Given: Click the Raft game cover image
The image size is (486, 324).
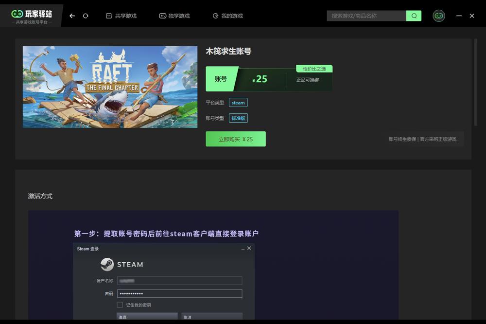Looking at the screenshot, I should [x=109, y=87].
